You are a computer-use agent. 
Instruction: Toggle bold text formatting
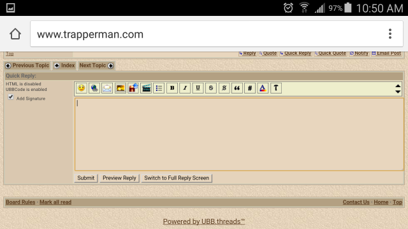pos(172,88)
